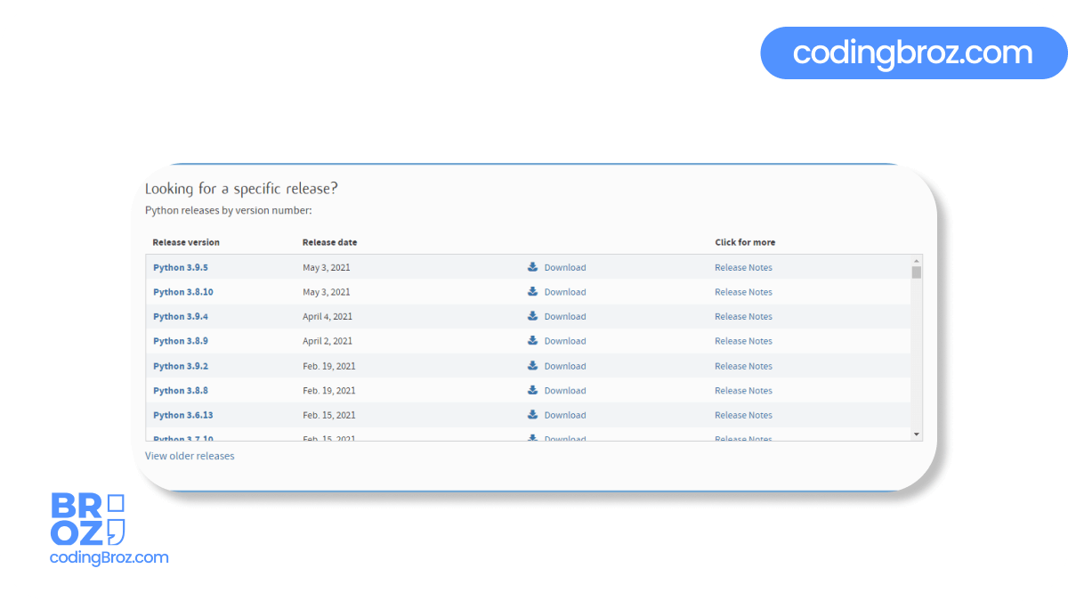1068x601 pixels.
Task: Click Download text for Python 3.8.9
Action: (x=565, y=341)
